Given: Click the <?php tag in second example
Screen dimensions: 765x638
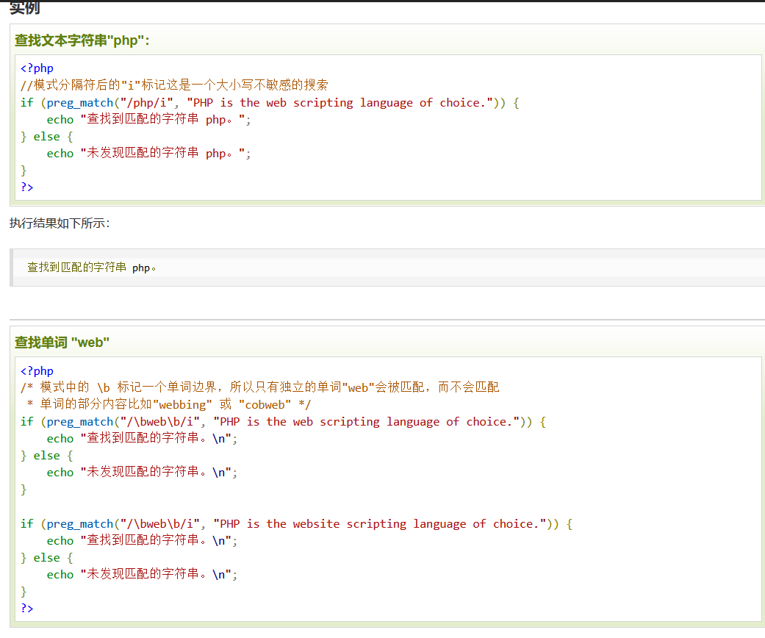Looking at the screenshot, I should pyautogui.click(x=36, y=370).
